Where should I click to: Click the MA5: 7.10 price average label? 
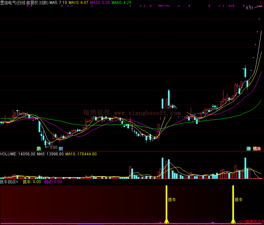coord(58,3)
